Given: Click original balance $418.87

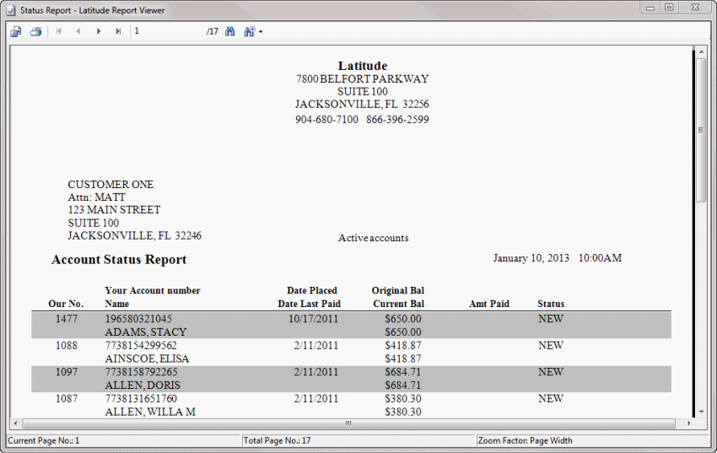Looking at the screenshot, I should pyautogui.click(x=403, y=346).
